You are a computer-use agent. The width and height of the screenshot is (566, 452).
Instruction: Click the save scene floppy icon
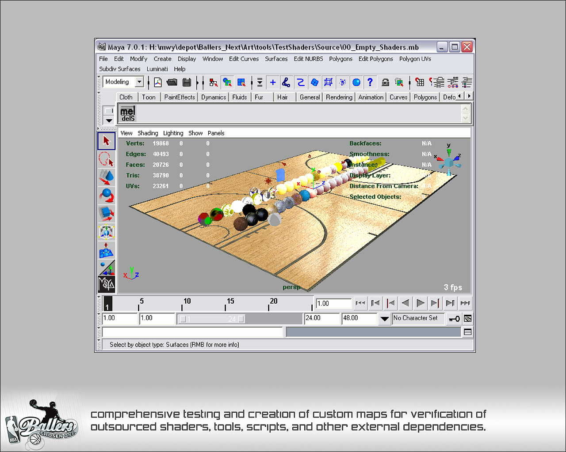click(x=187, y=82)
